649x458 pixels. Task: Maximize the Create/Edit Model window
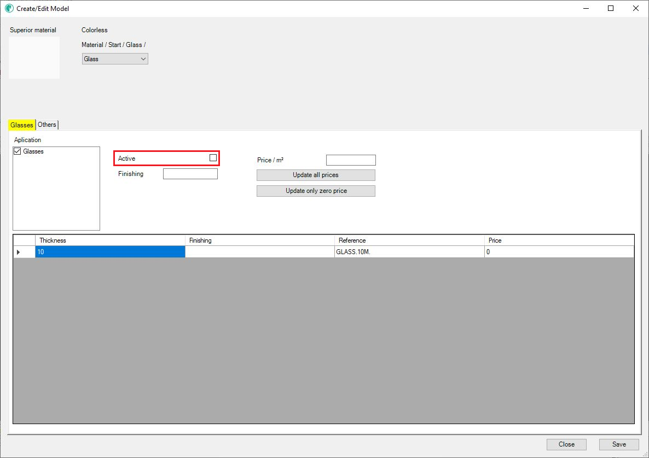(x=611, y=8)
